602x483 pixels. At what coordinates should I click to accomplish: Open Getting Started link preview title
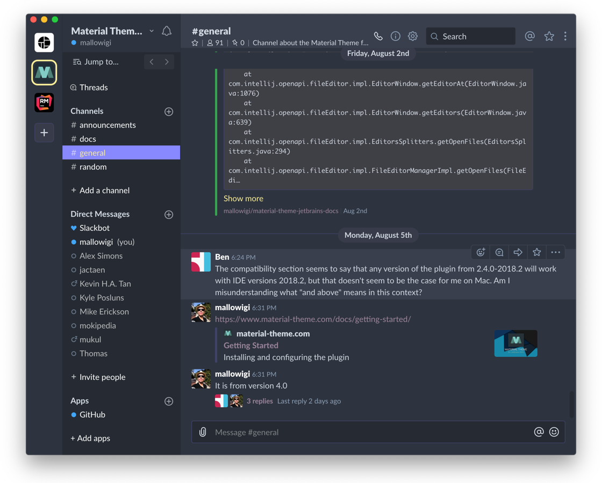click(251, 346)
